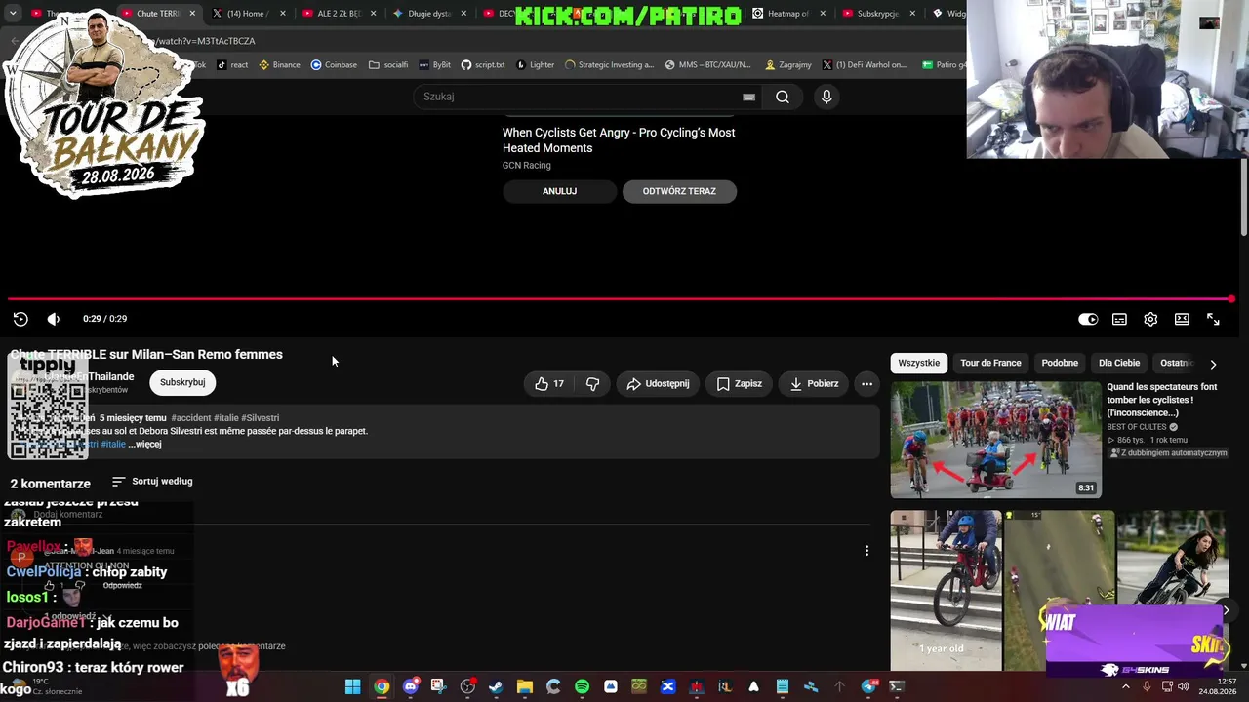Download video with Pobierz
The image size is (1249, 702).
814,384
